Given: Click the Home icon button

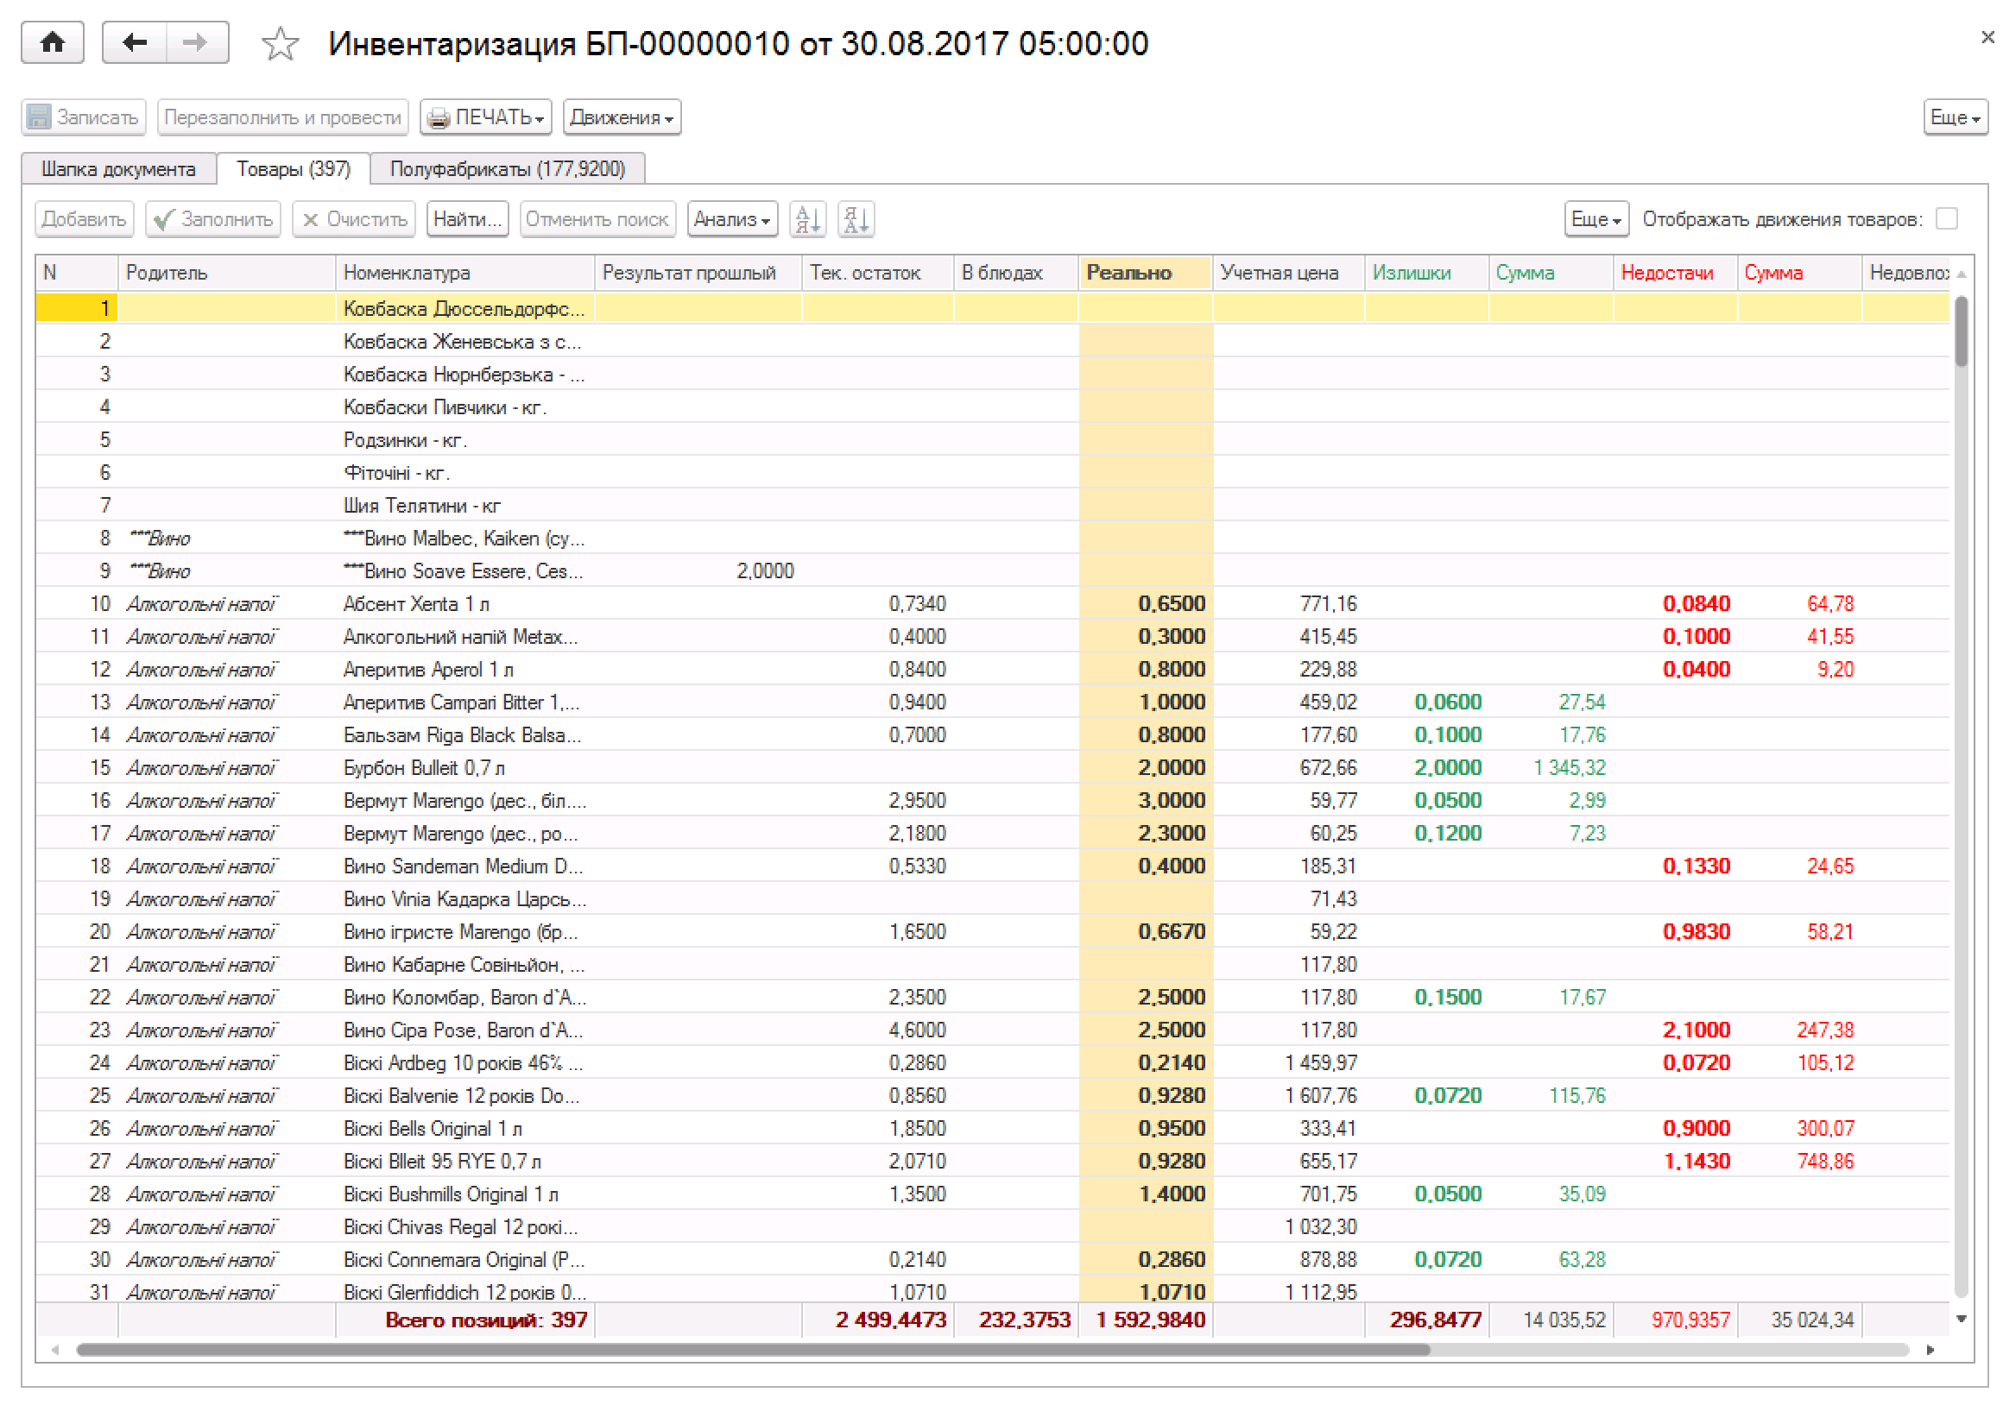Looking at the screenshot, I should click(53, 43).
